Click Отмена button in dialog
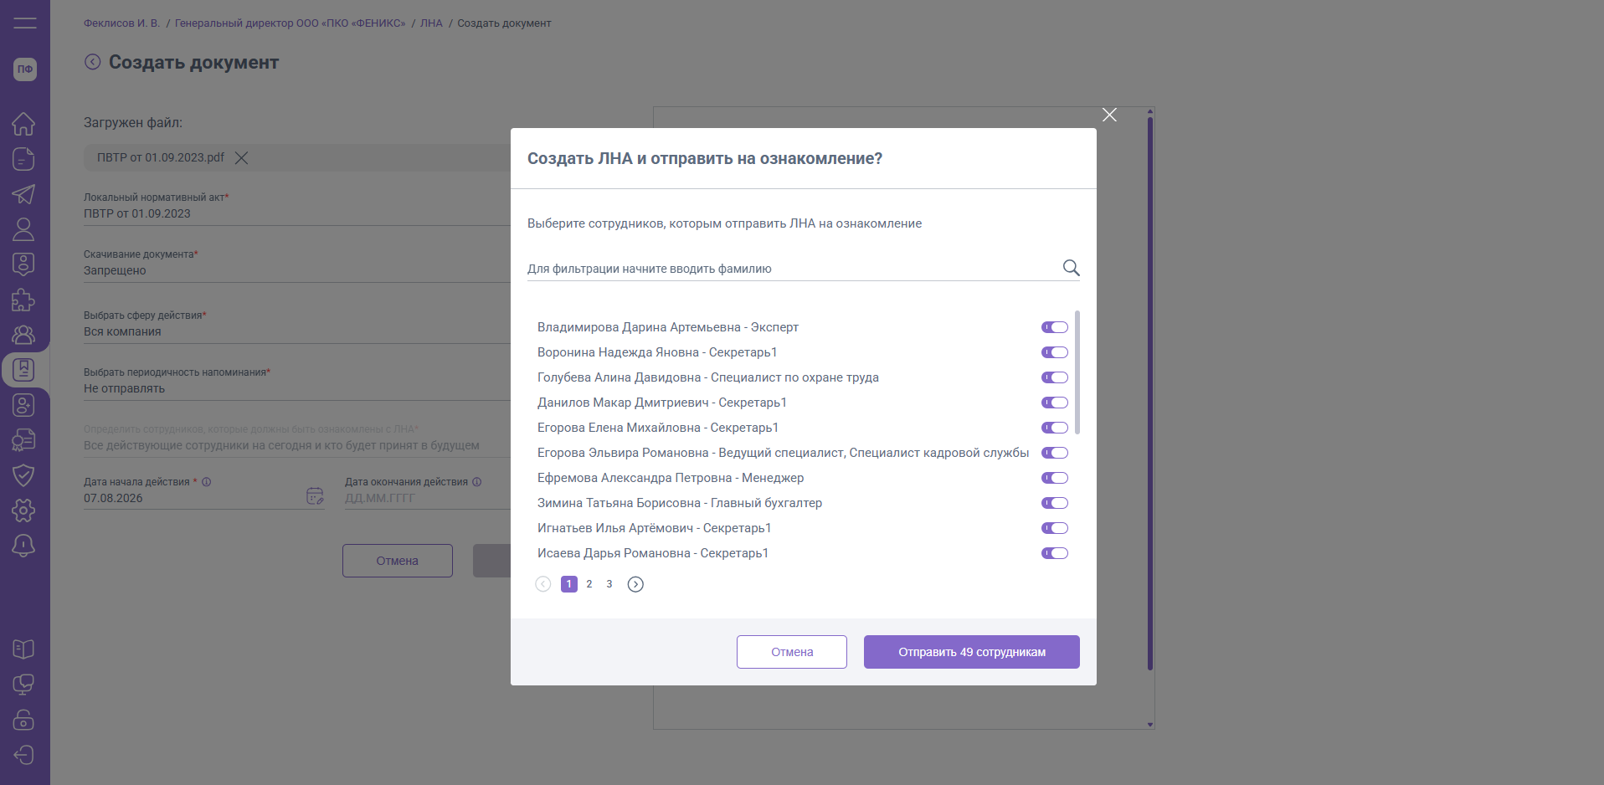This screenshot has width=1604, height=785. (x=791, y=652)
